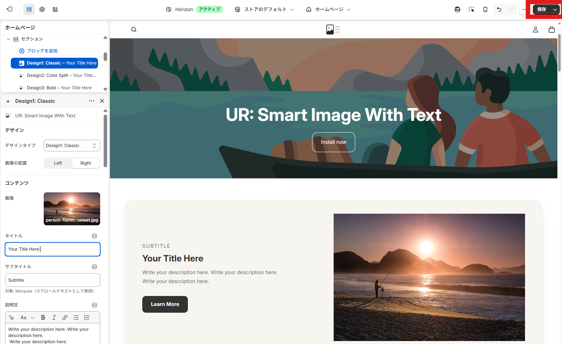Click the section list scroll-up arrow
The width and height of the screenshot is (562, 344).
105,38
